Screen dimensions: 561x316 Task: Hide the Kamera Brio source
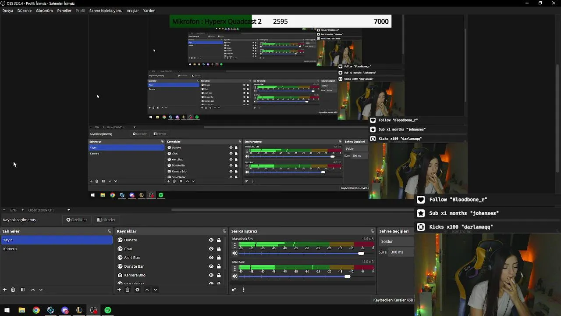[211, 275]
